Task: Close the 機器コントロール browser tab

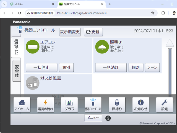Action: point(102,4)
